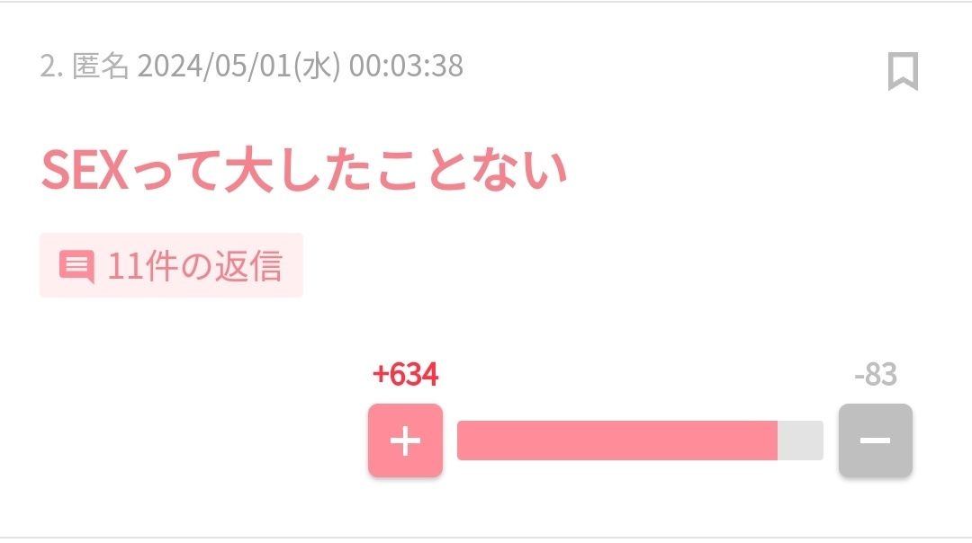This screenshot has width=972, height=543.
Task: Upvote the comment with plus button
Action: [405, 441]
